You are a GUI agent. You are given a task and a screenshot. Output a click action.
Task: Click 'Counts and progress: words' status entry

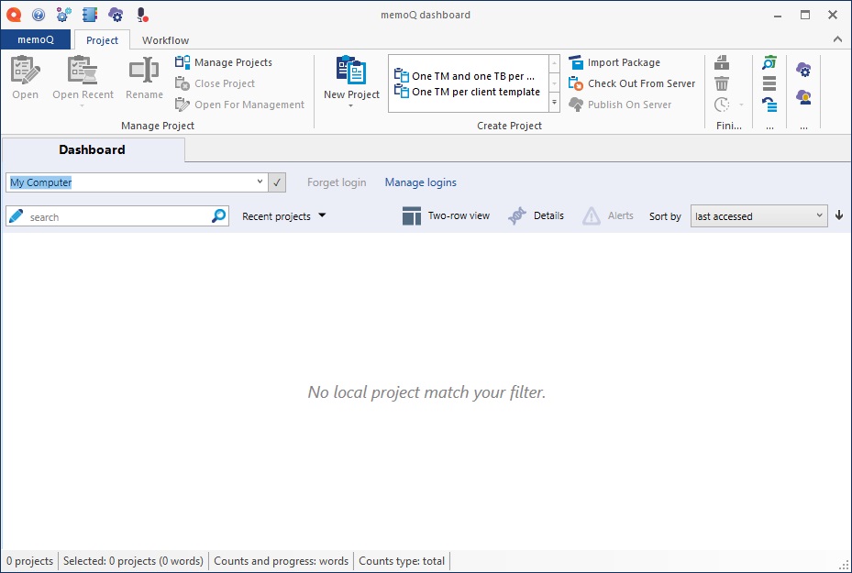tap(281, 561)
